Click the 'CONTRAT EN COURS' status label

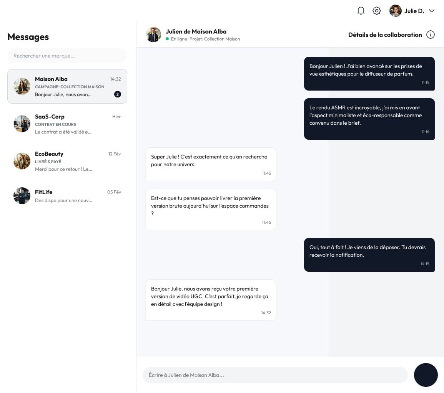tap(55, 124)
